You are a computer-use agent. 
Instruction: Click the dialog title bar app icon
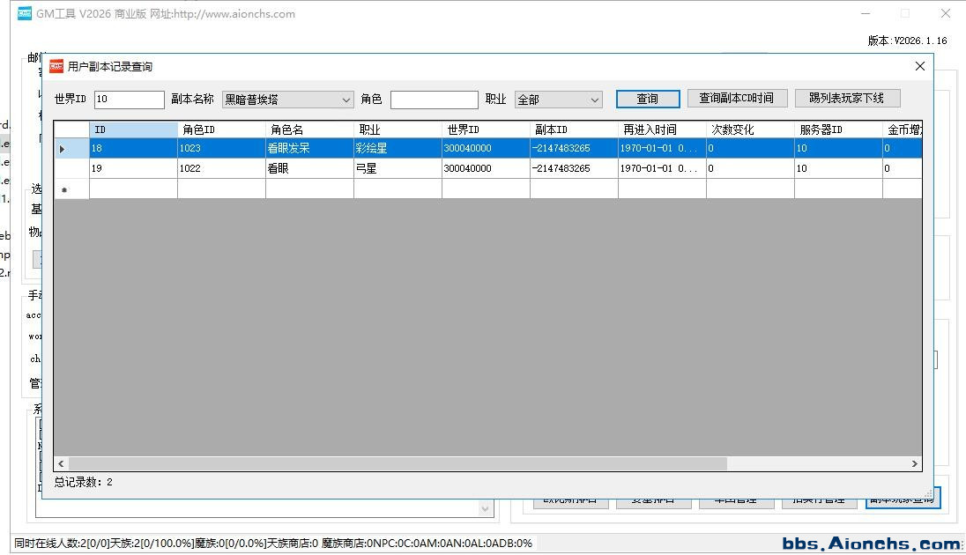[56, 66]
